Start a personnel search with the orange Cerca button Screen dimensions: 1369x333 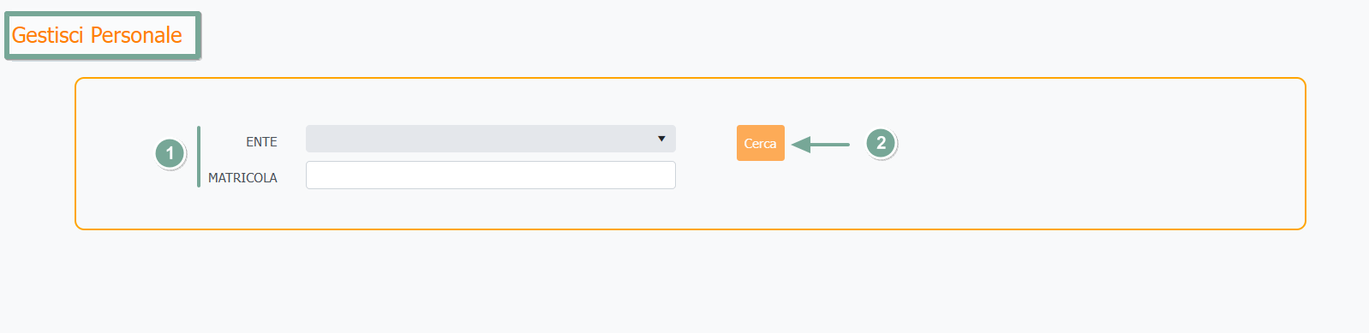tap(760, 143)
